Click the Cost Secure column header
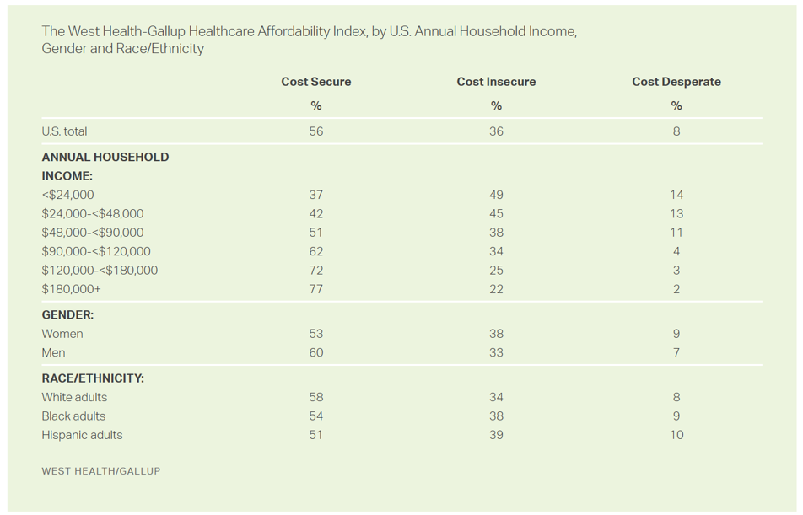Screen dimensions: 803x515 coord(315,82)
